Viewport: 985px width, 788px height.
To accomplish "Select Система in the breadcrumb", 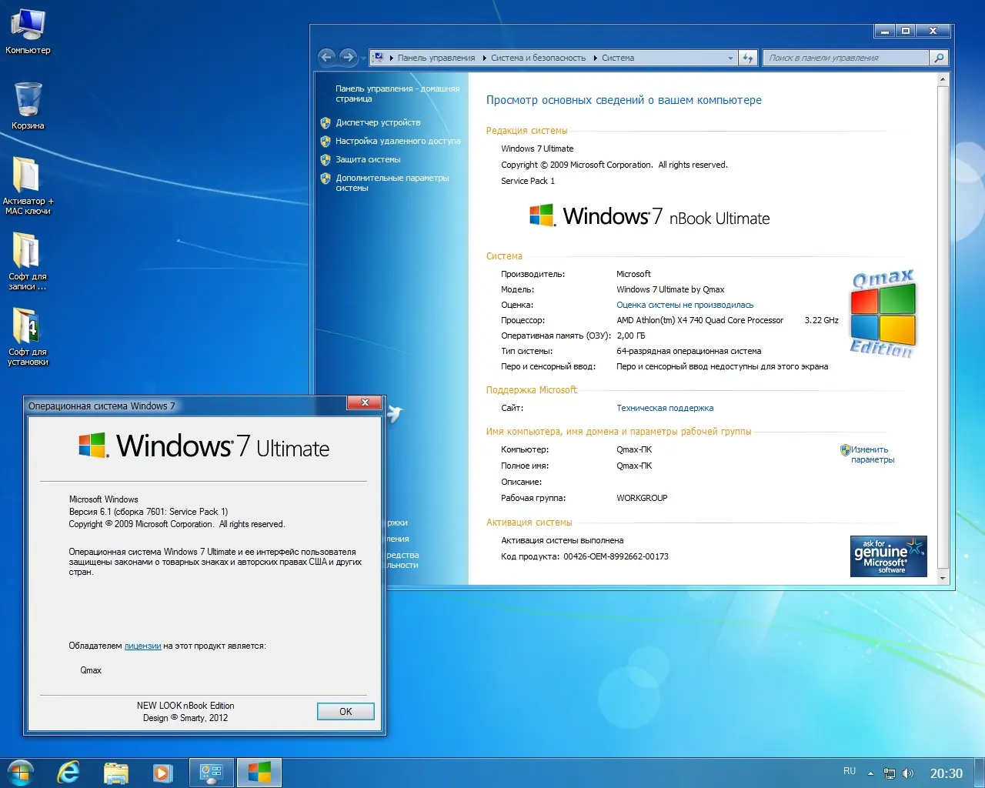I will point(618,58).
